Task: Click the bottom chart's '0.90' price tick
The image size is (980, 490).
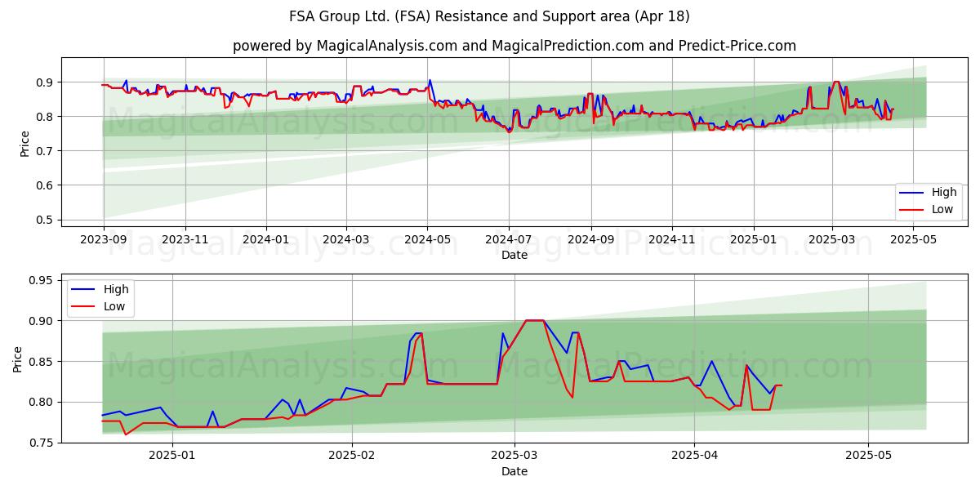Action: coord(42,321)
